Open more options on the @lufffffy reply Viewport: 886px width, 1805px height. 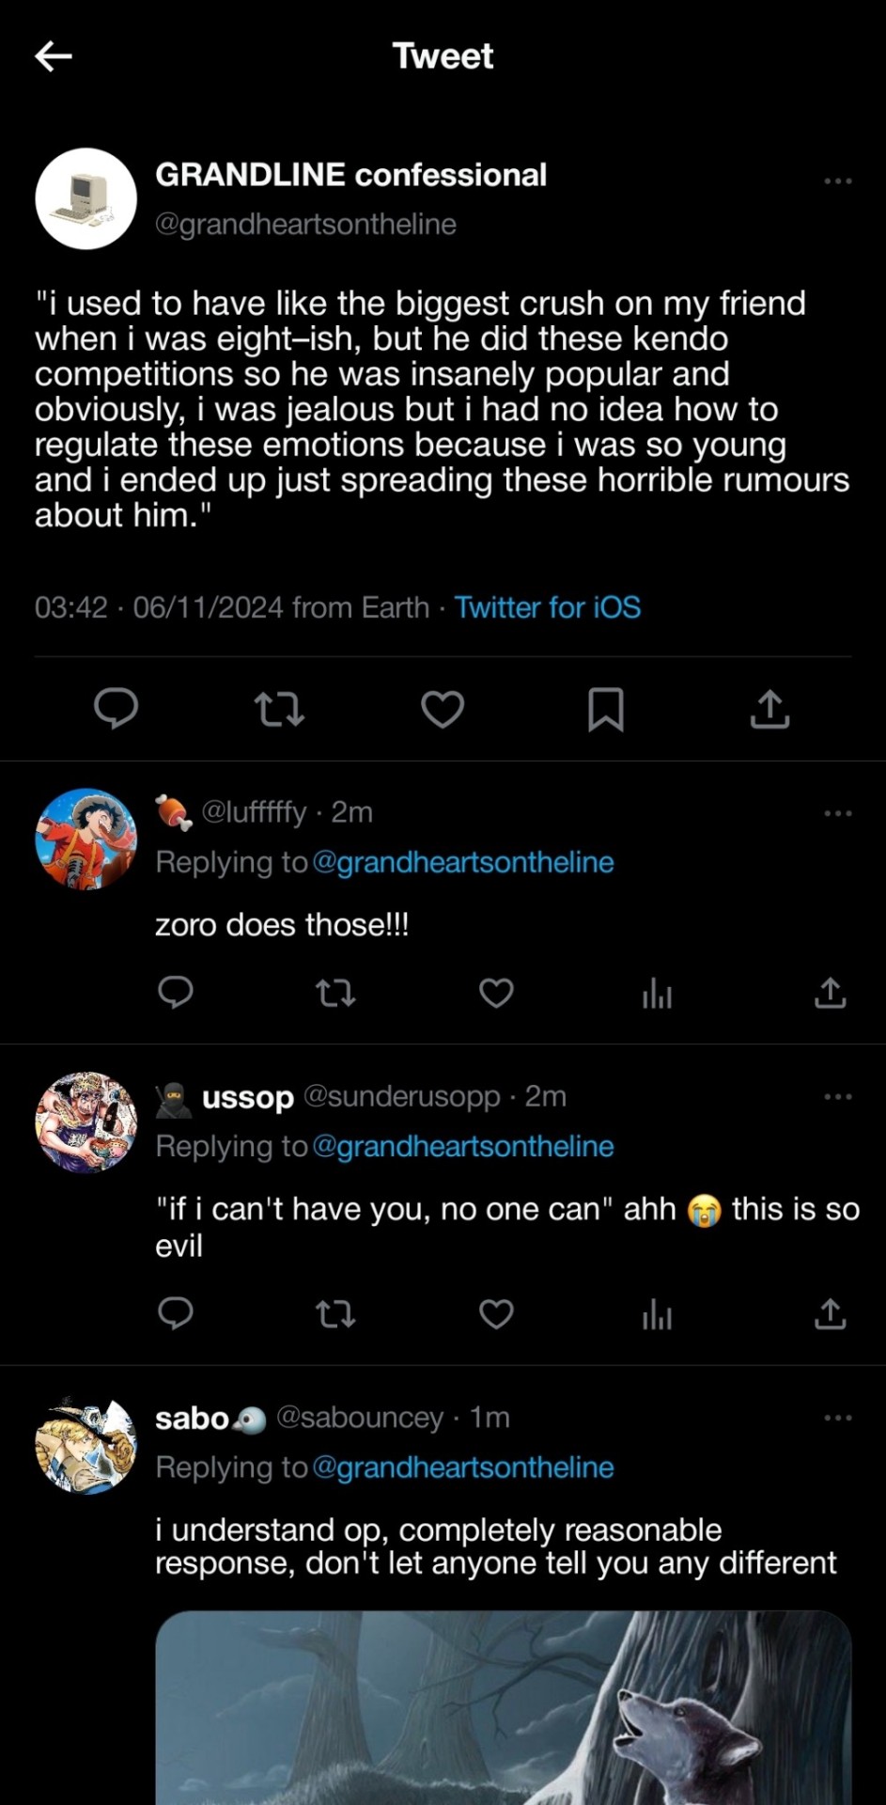tap(837, 813)
